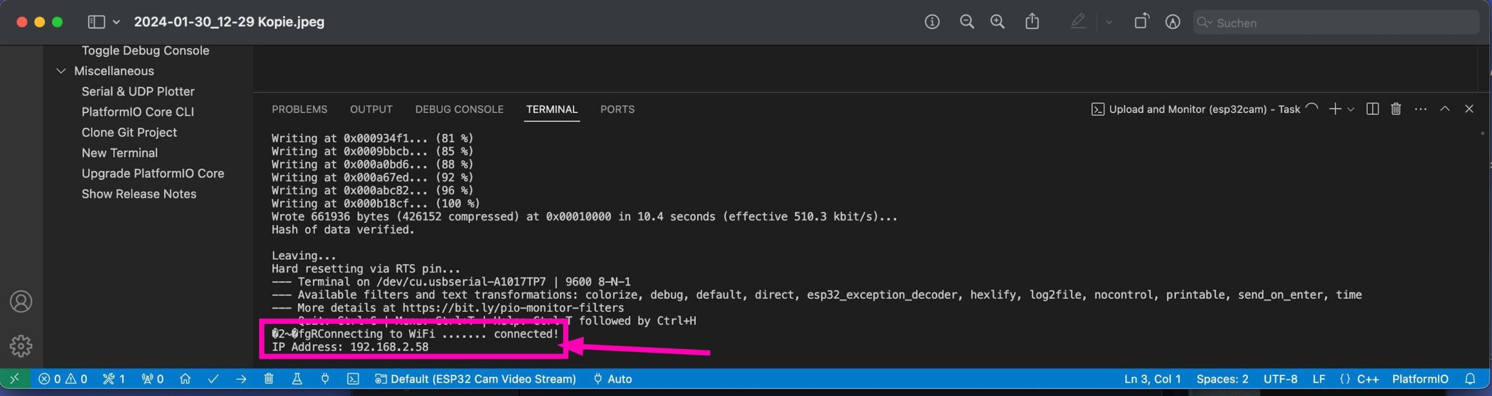Switch environment Default (ESP32 Cam Video Stream)
The image size is (1492, 396).
[475, 379]
